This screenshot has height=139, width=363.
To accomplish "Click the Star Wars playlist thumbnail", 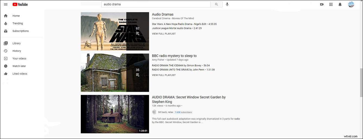I will [x=115, y=31].
